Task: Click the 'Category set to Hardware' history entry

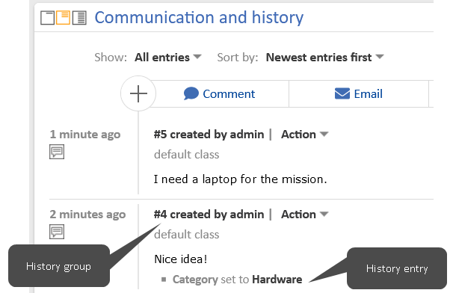Action: coord(237,280)
